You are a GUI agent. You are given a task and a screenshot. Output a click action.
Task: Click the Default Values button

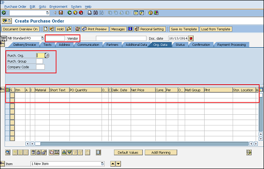click(x=128, y=153)
